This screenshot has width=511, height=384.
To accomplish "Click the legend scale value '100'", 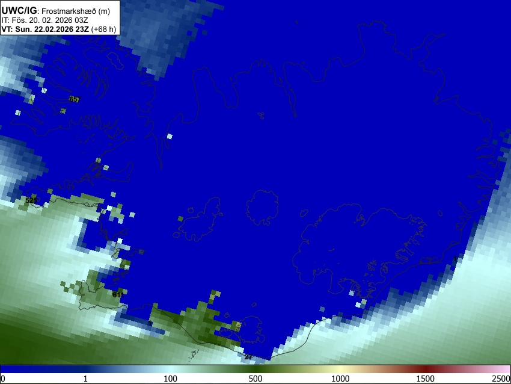I will point(170,379).
